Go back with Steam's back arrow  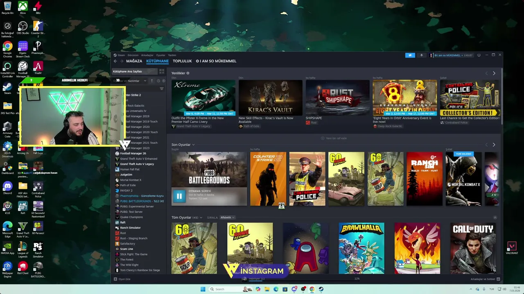click(115, 61)
